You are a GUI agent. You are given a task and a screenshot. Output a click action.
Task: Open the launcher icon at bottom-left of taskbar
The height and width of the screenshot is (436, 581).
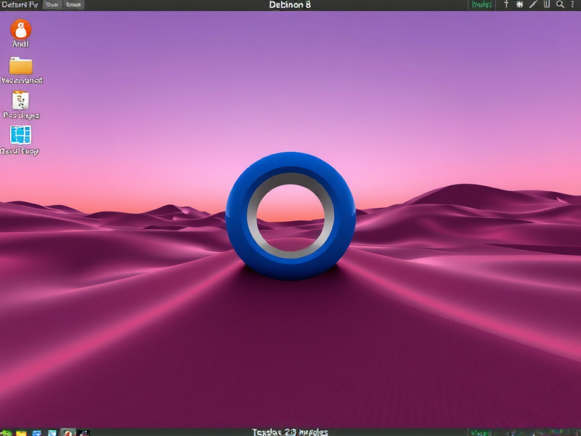(x=6, y=431)
